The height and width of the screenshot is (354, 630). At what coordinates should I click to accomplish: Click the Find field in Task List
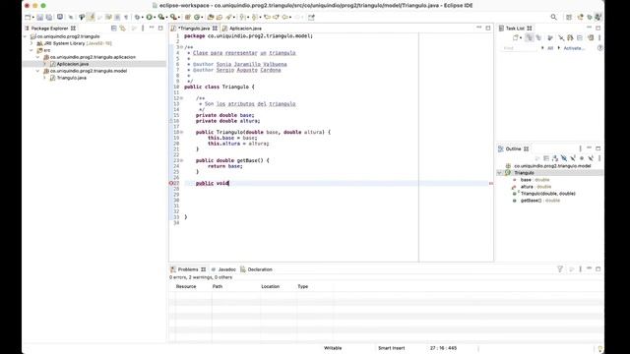[519, 48]
